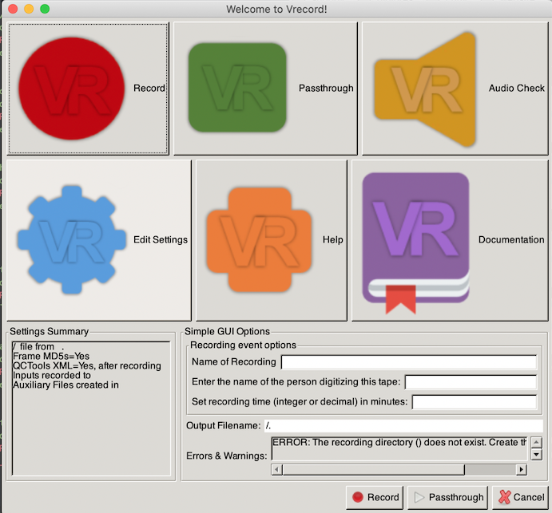Open Passthrough mode via green VR icon
Image resolution: width=552 pixels, height=513 pixels.
237,88
